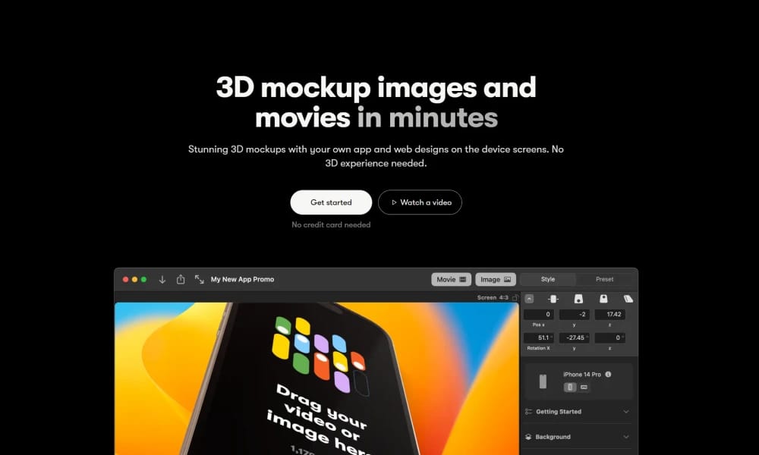The width and height of the screenshot is (759, 455).
Task: Click the position z field showing 17.42
Action: click(x=610, y=314)
